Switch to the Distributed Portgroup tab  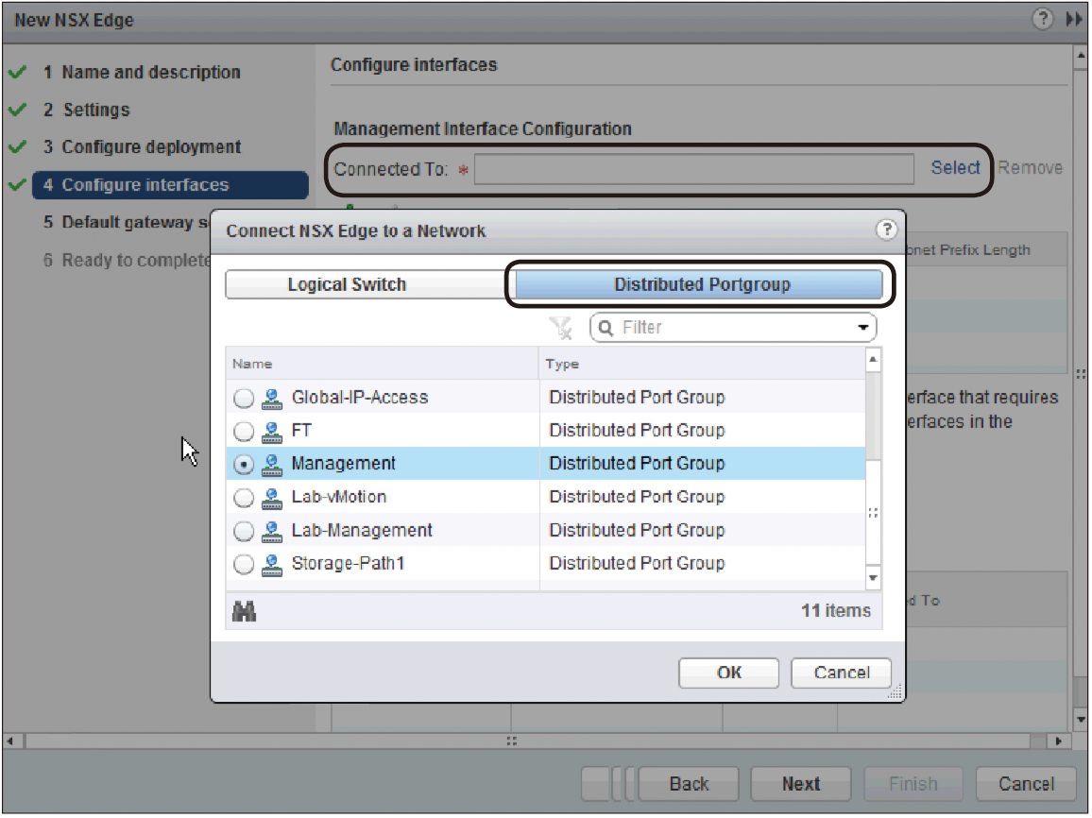click(698, 284)
